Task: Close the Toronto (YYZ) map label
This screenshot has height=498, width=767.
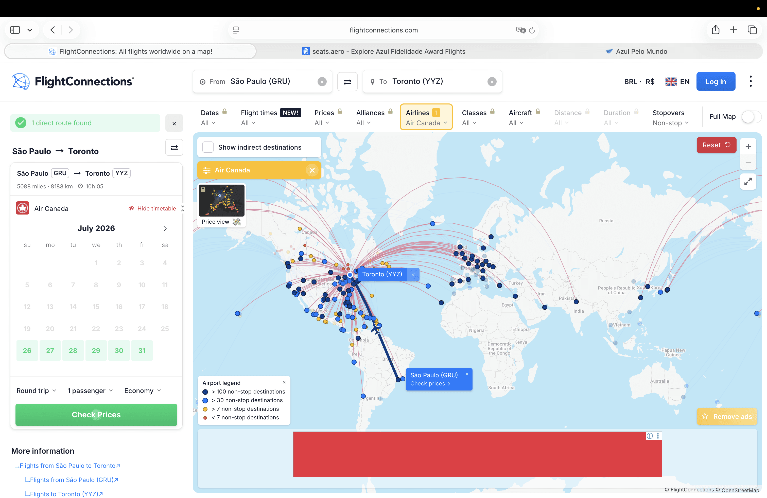Action: coord(412,274)
